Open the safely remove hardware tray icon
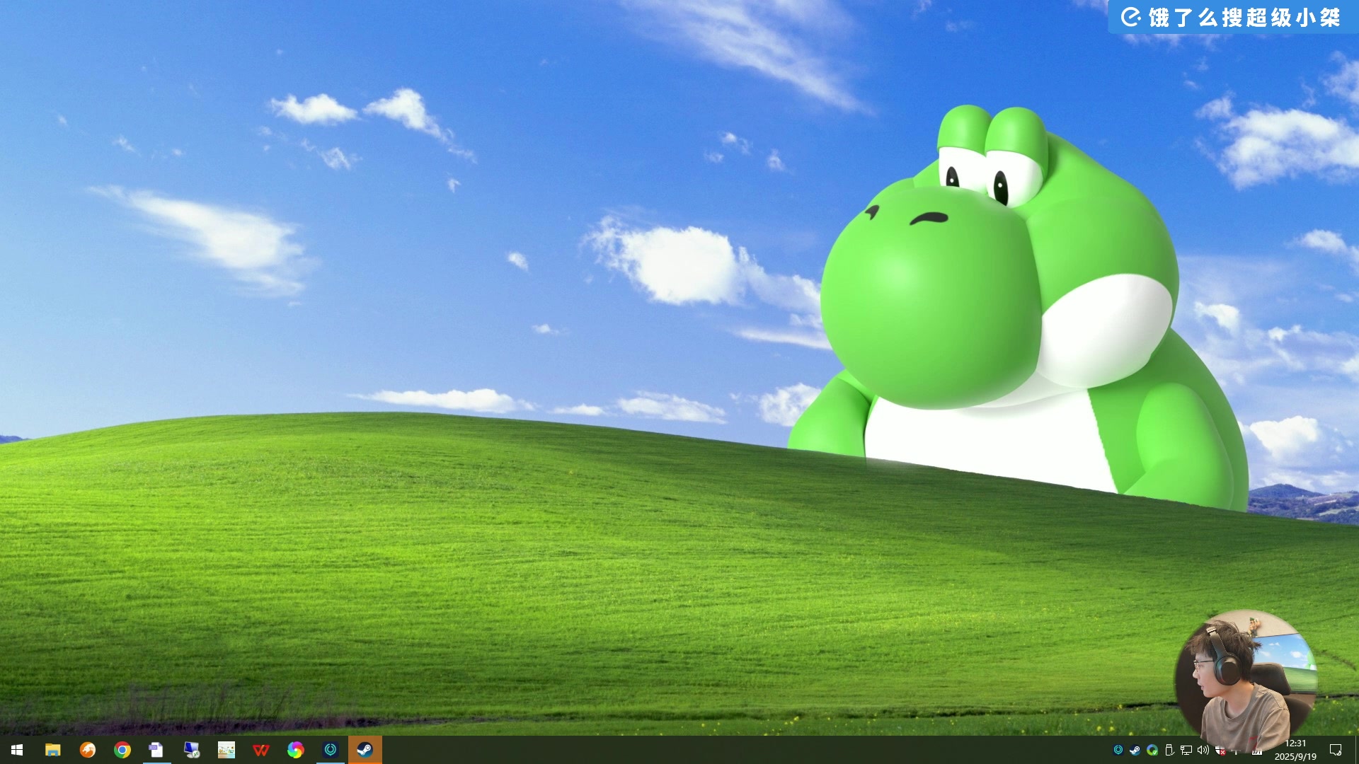 (1169, 750)
